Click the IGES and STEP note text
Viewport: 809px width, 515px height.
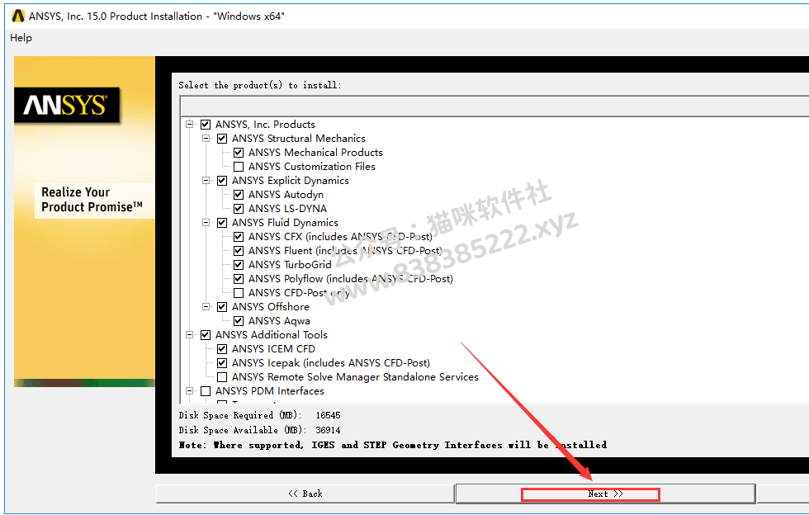point(393,445)
